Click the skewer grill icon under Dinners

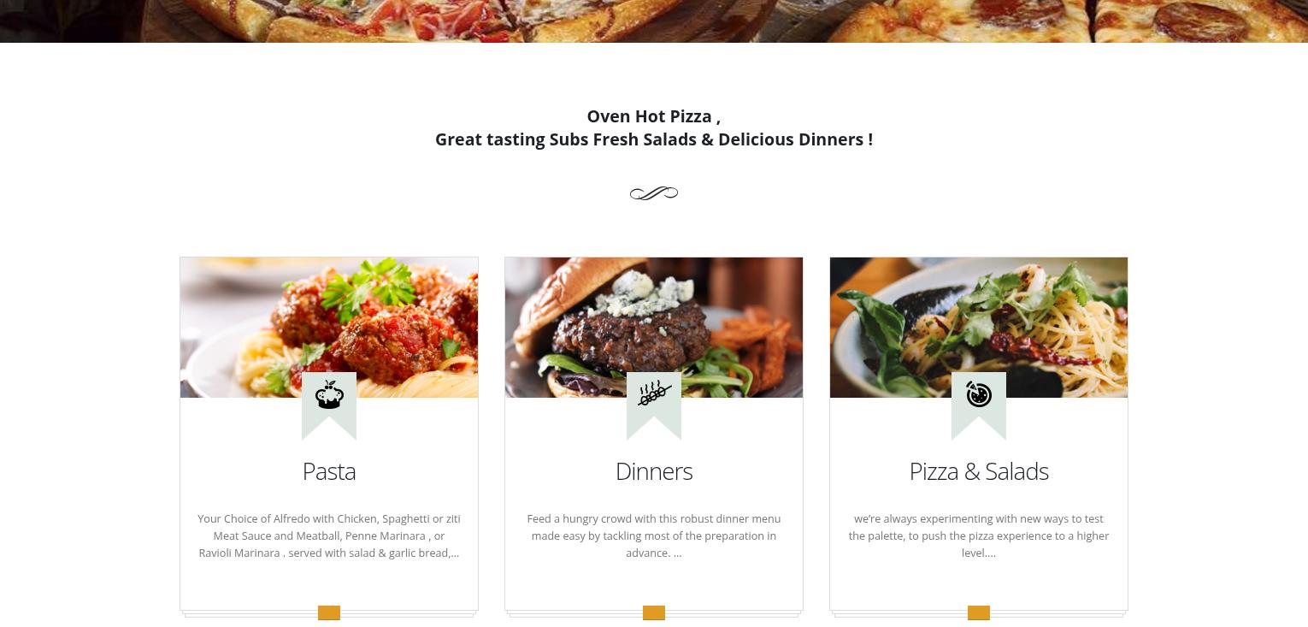(x=654, y=393)
